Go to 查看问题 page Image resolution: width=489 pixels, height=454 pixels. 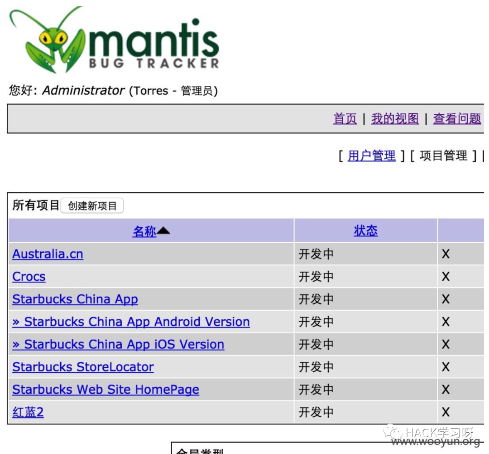pos(457,119)
